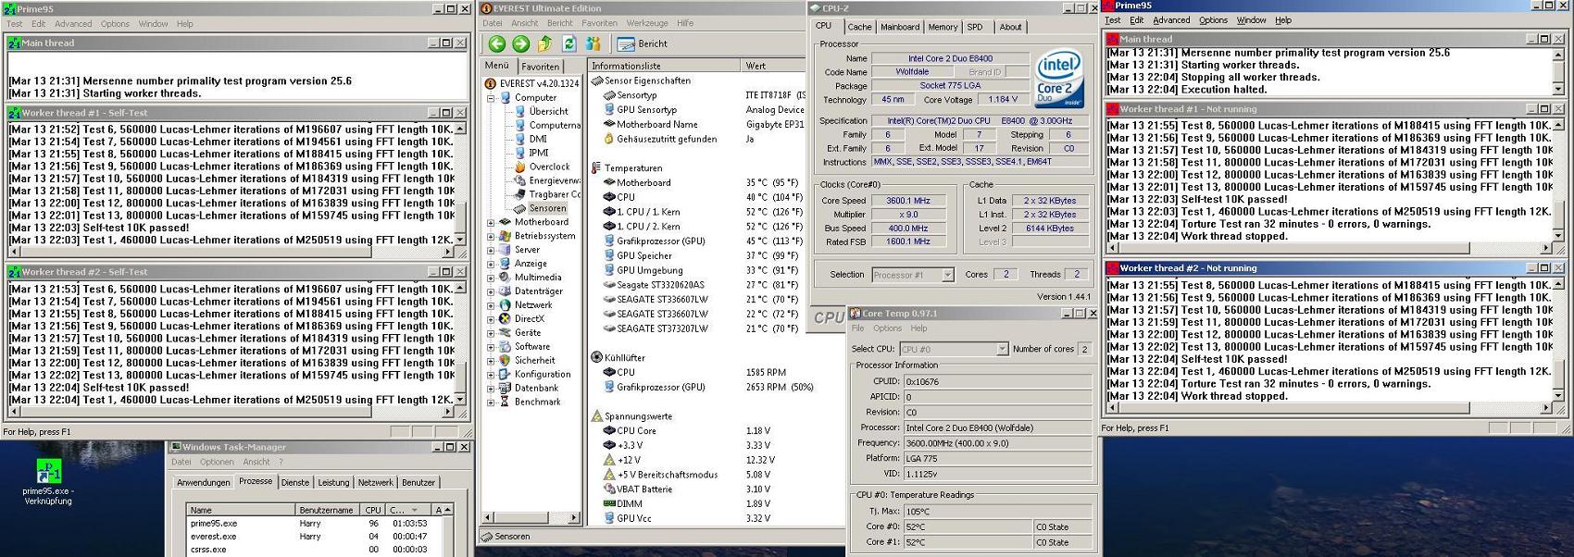Click the Spannungswerte warning triangle icon
The height and width of the screenshot is (557, 1574).
(596, 416)
